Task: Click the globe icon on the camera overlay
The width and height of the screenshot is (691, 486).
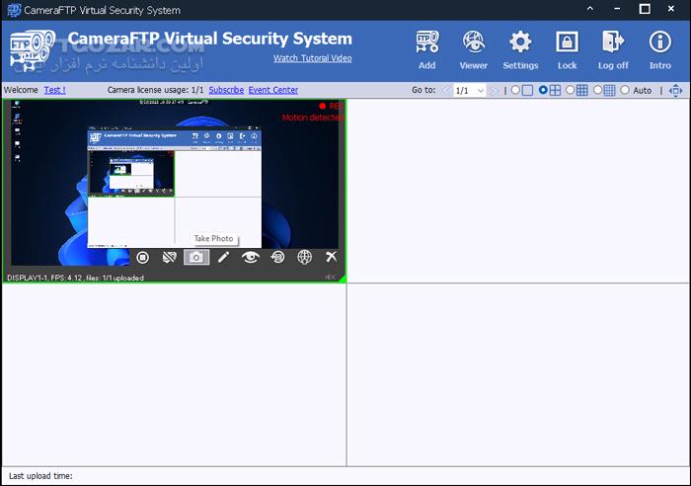Action: click(304, 258)
